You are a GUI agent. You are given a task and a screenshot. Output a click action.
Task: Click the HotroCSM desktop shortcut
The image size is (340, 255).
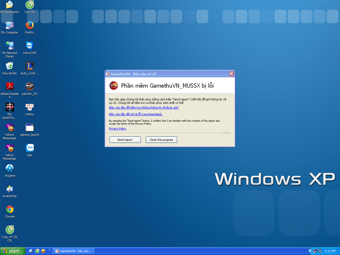(x=30, y=48)
